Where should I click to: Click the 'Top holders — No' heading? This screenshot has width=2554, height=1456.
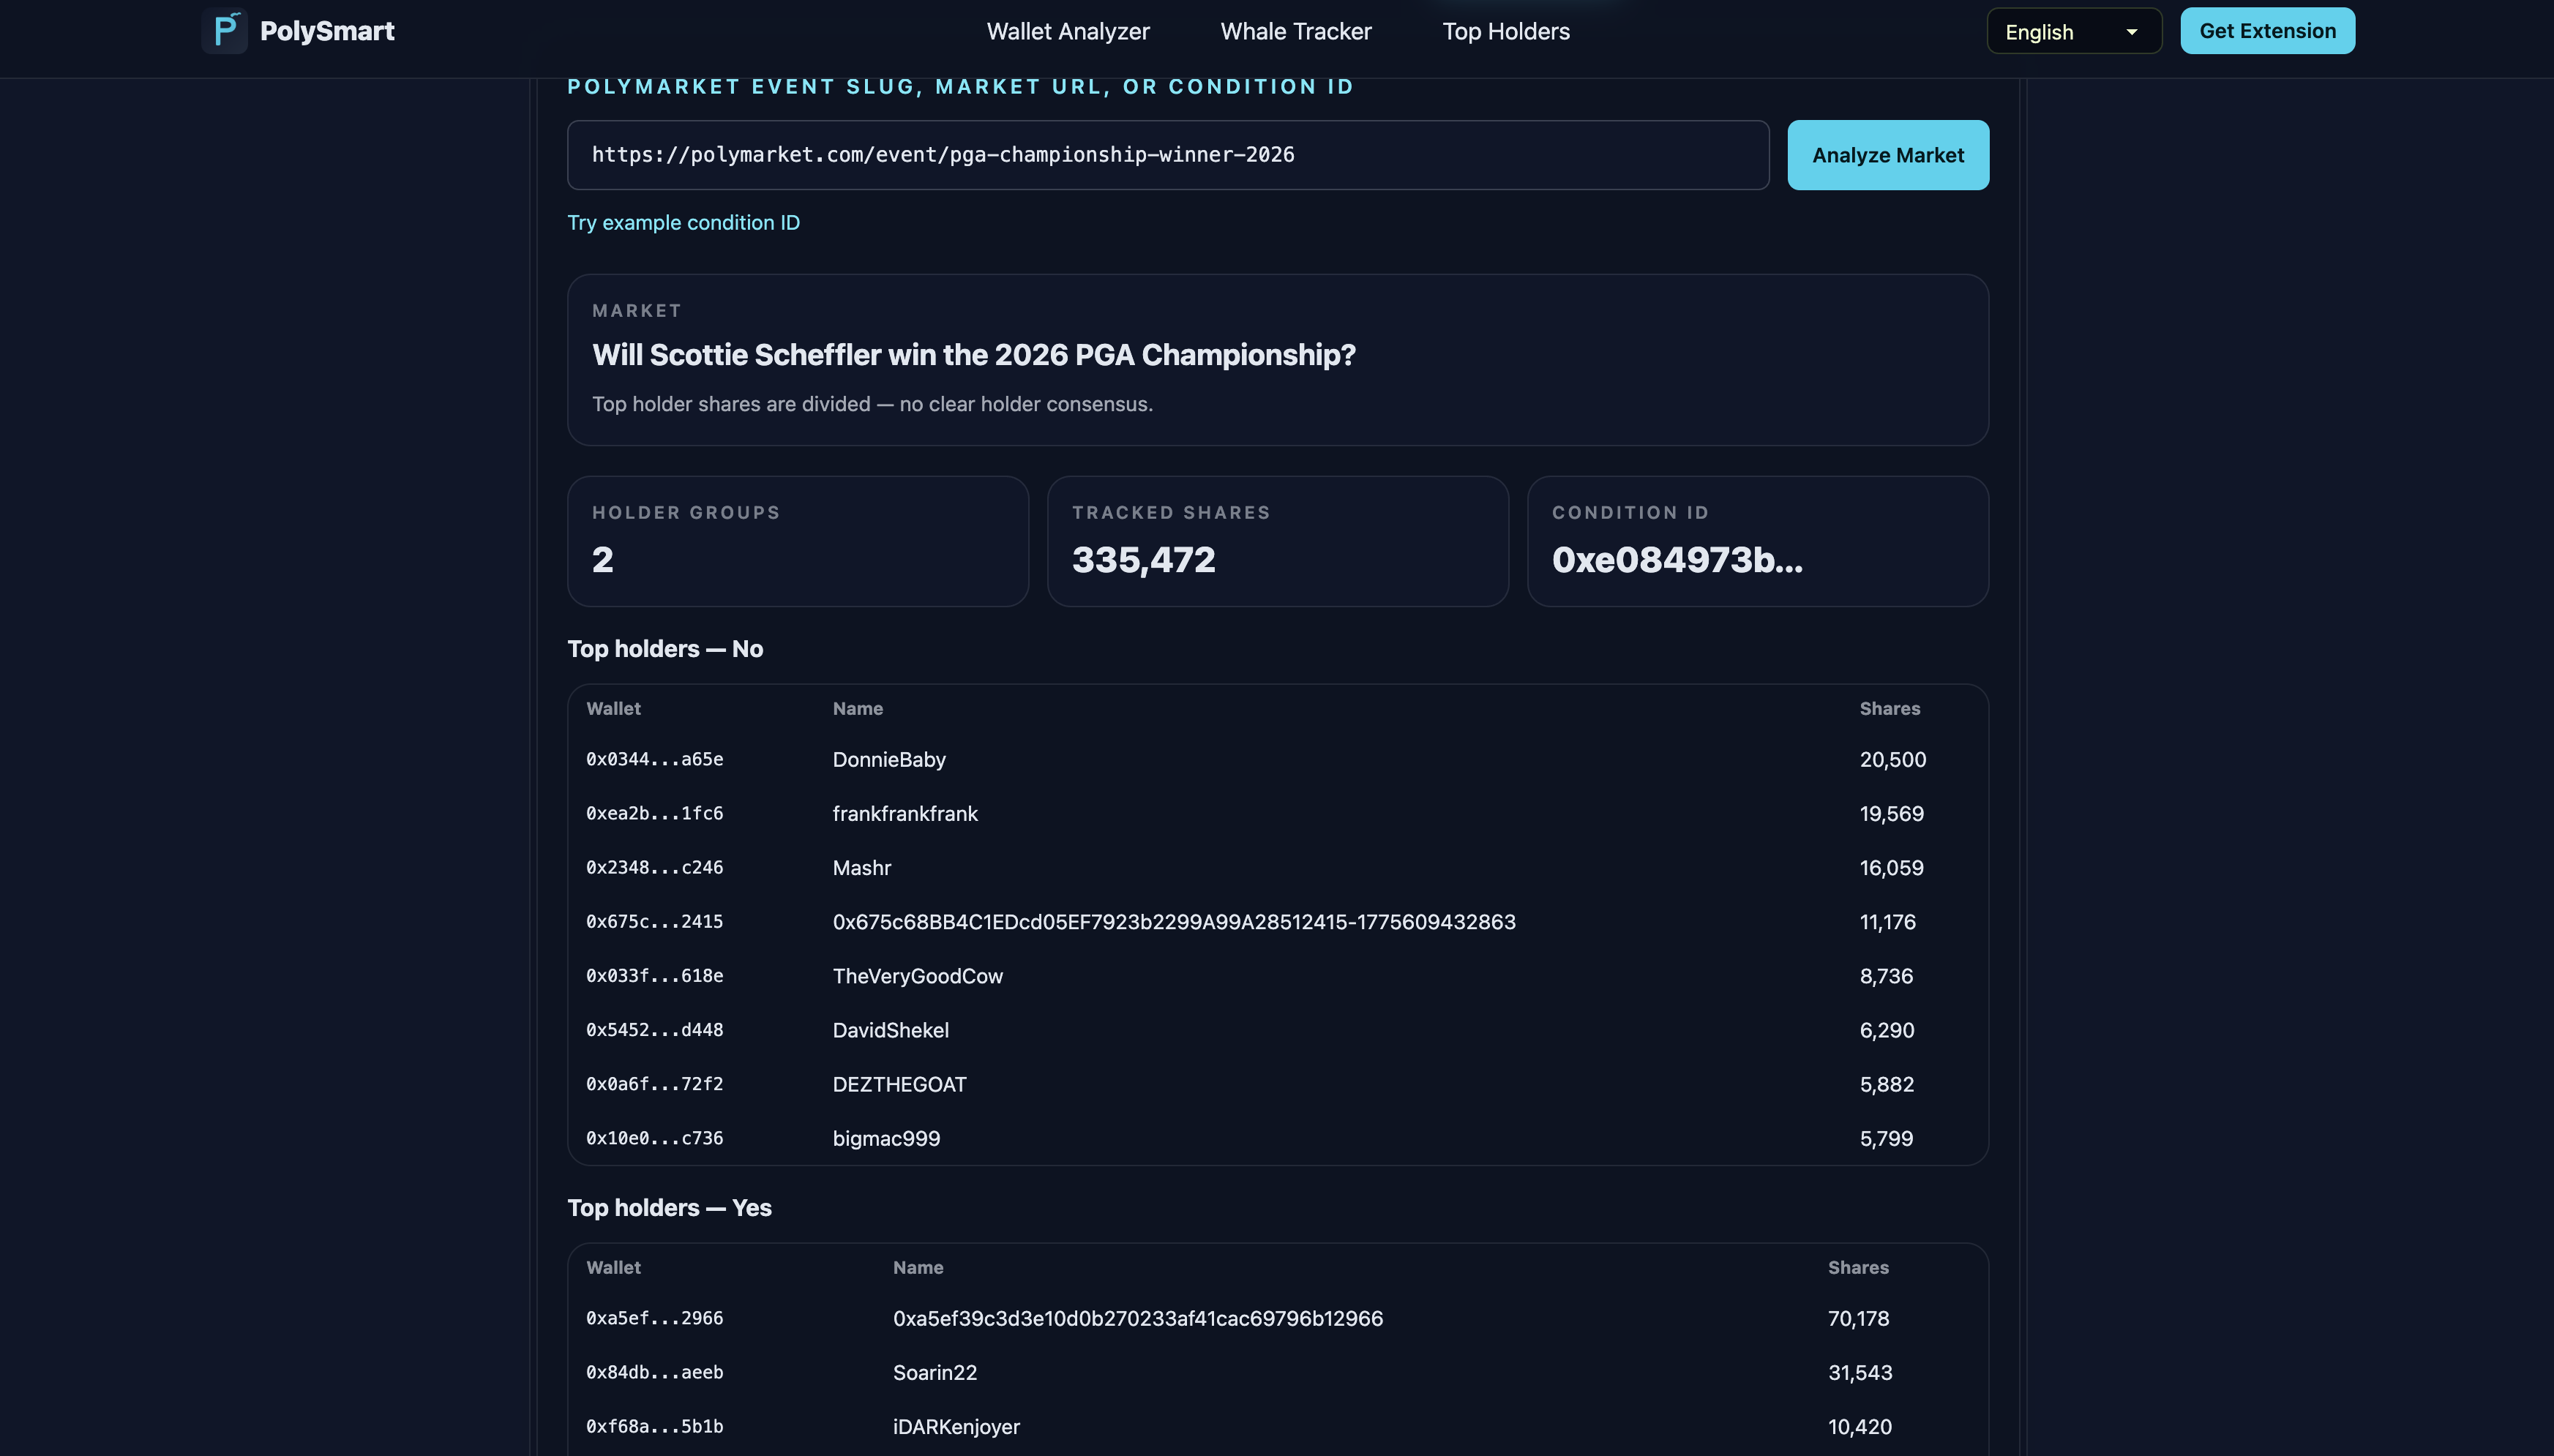(665, 649)
